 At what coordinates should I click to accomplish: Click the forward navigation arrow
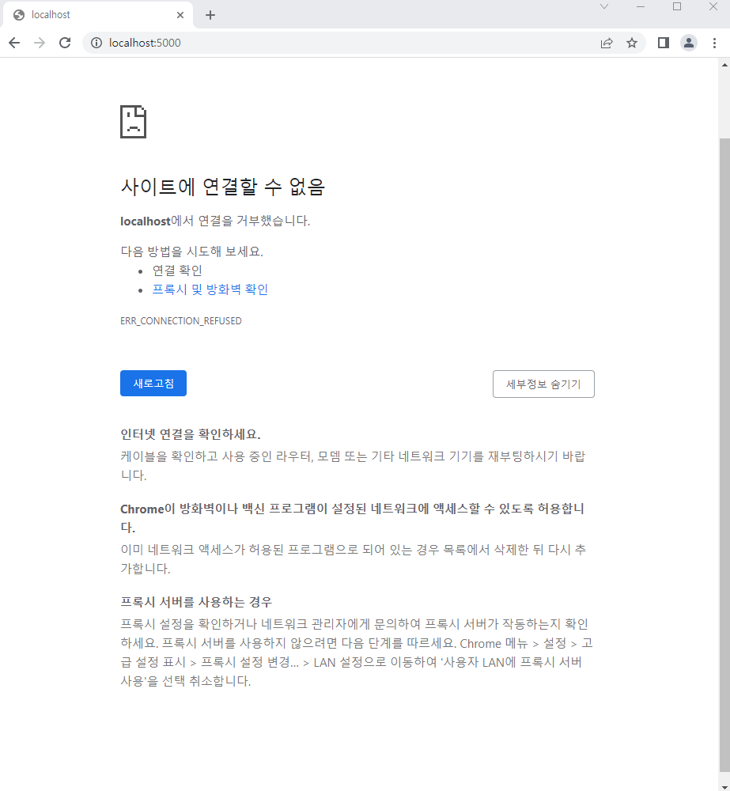click(x=40, y=43)
